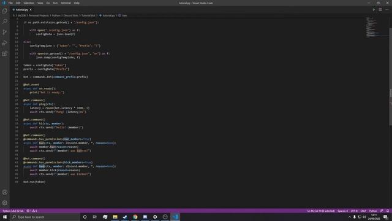Image resolution: width=392 pixels, height=221 pixels.
Task: Click feedback icon in status bar
Action: [382, 211]
